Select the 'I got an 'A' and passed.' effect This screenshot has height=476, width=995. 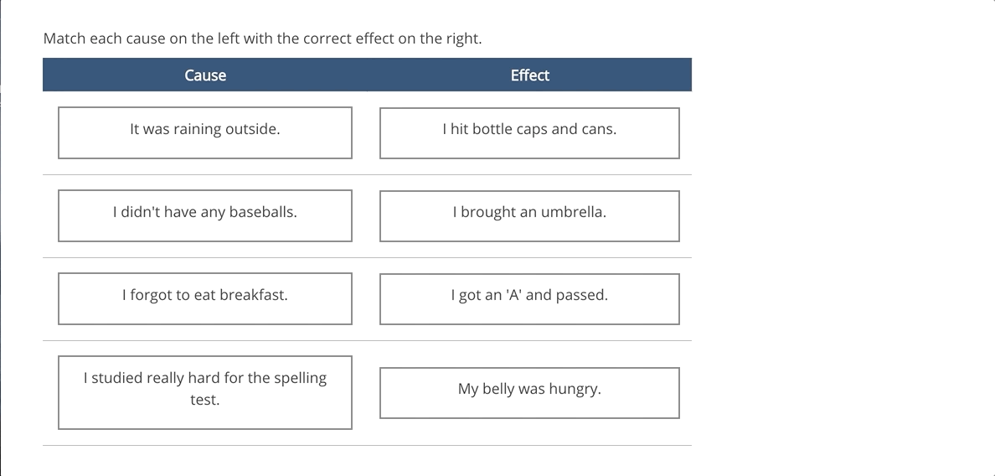click(x=529, y=299)
